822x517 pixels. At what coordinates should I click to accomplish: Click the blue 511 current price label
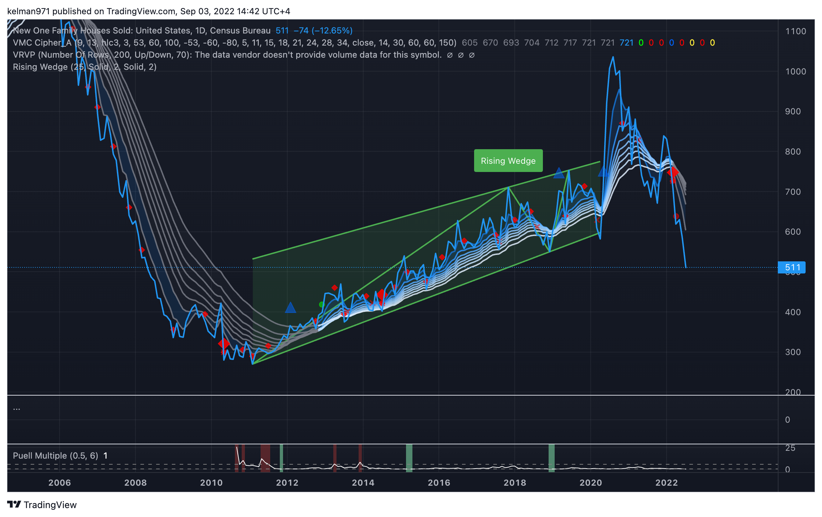pos(792,267)
